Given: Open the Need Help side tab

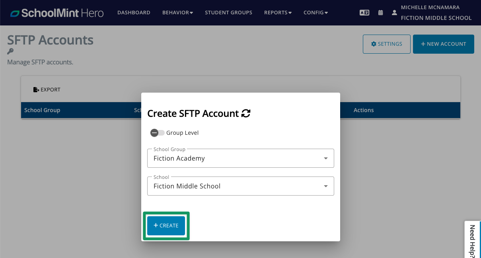Looking at the screenshot, I should pyautogui.click(x=473, y=240).
